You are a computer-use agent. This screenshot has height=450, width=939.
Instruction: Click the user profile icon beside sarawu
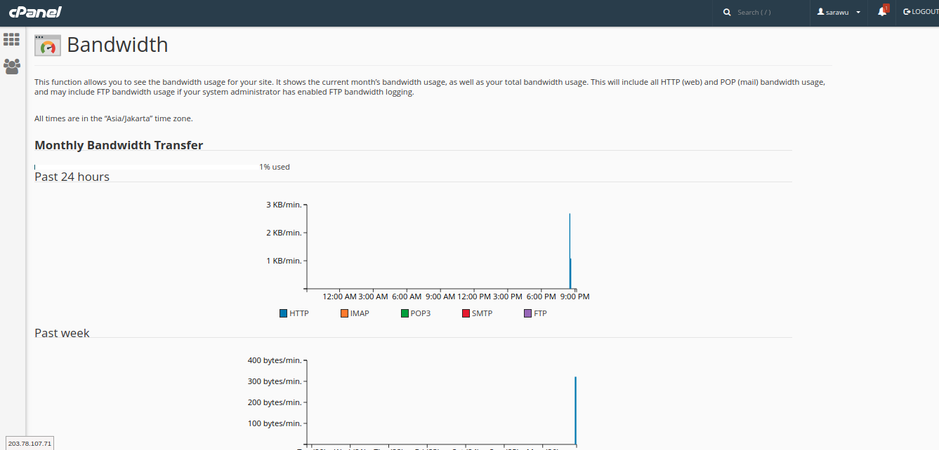pyautogui.click(x=820, y=12)
